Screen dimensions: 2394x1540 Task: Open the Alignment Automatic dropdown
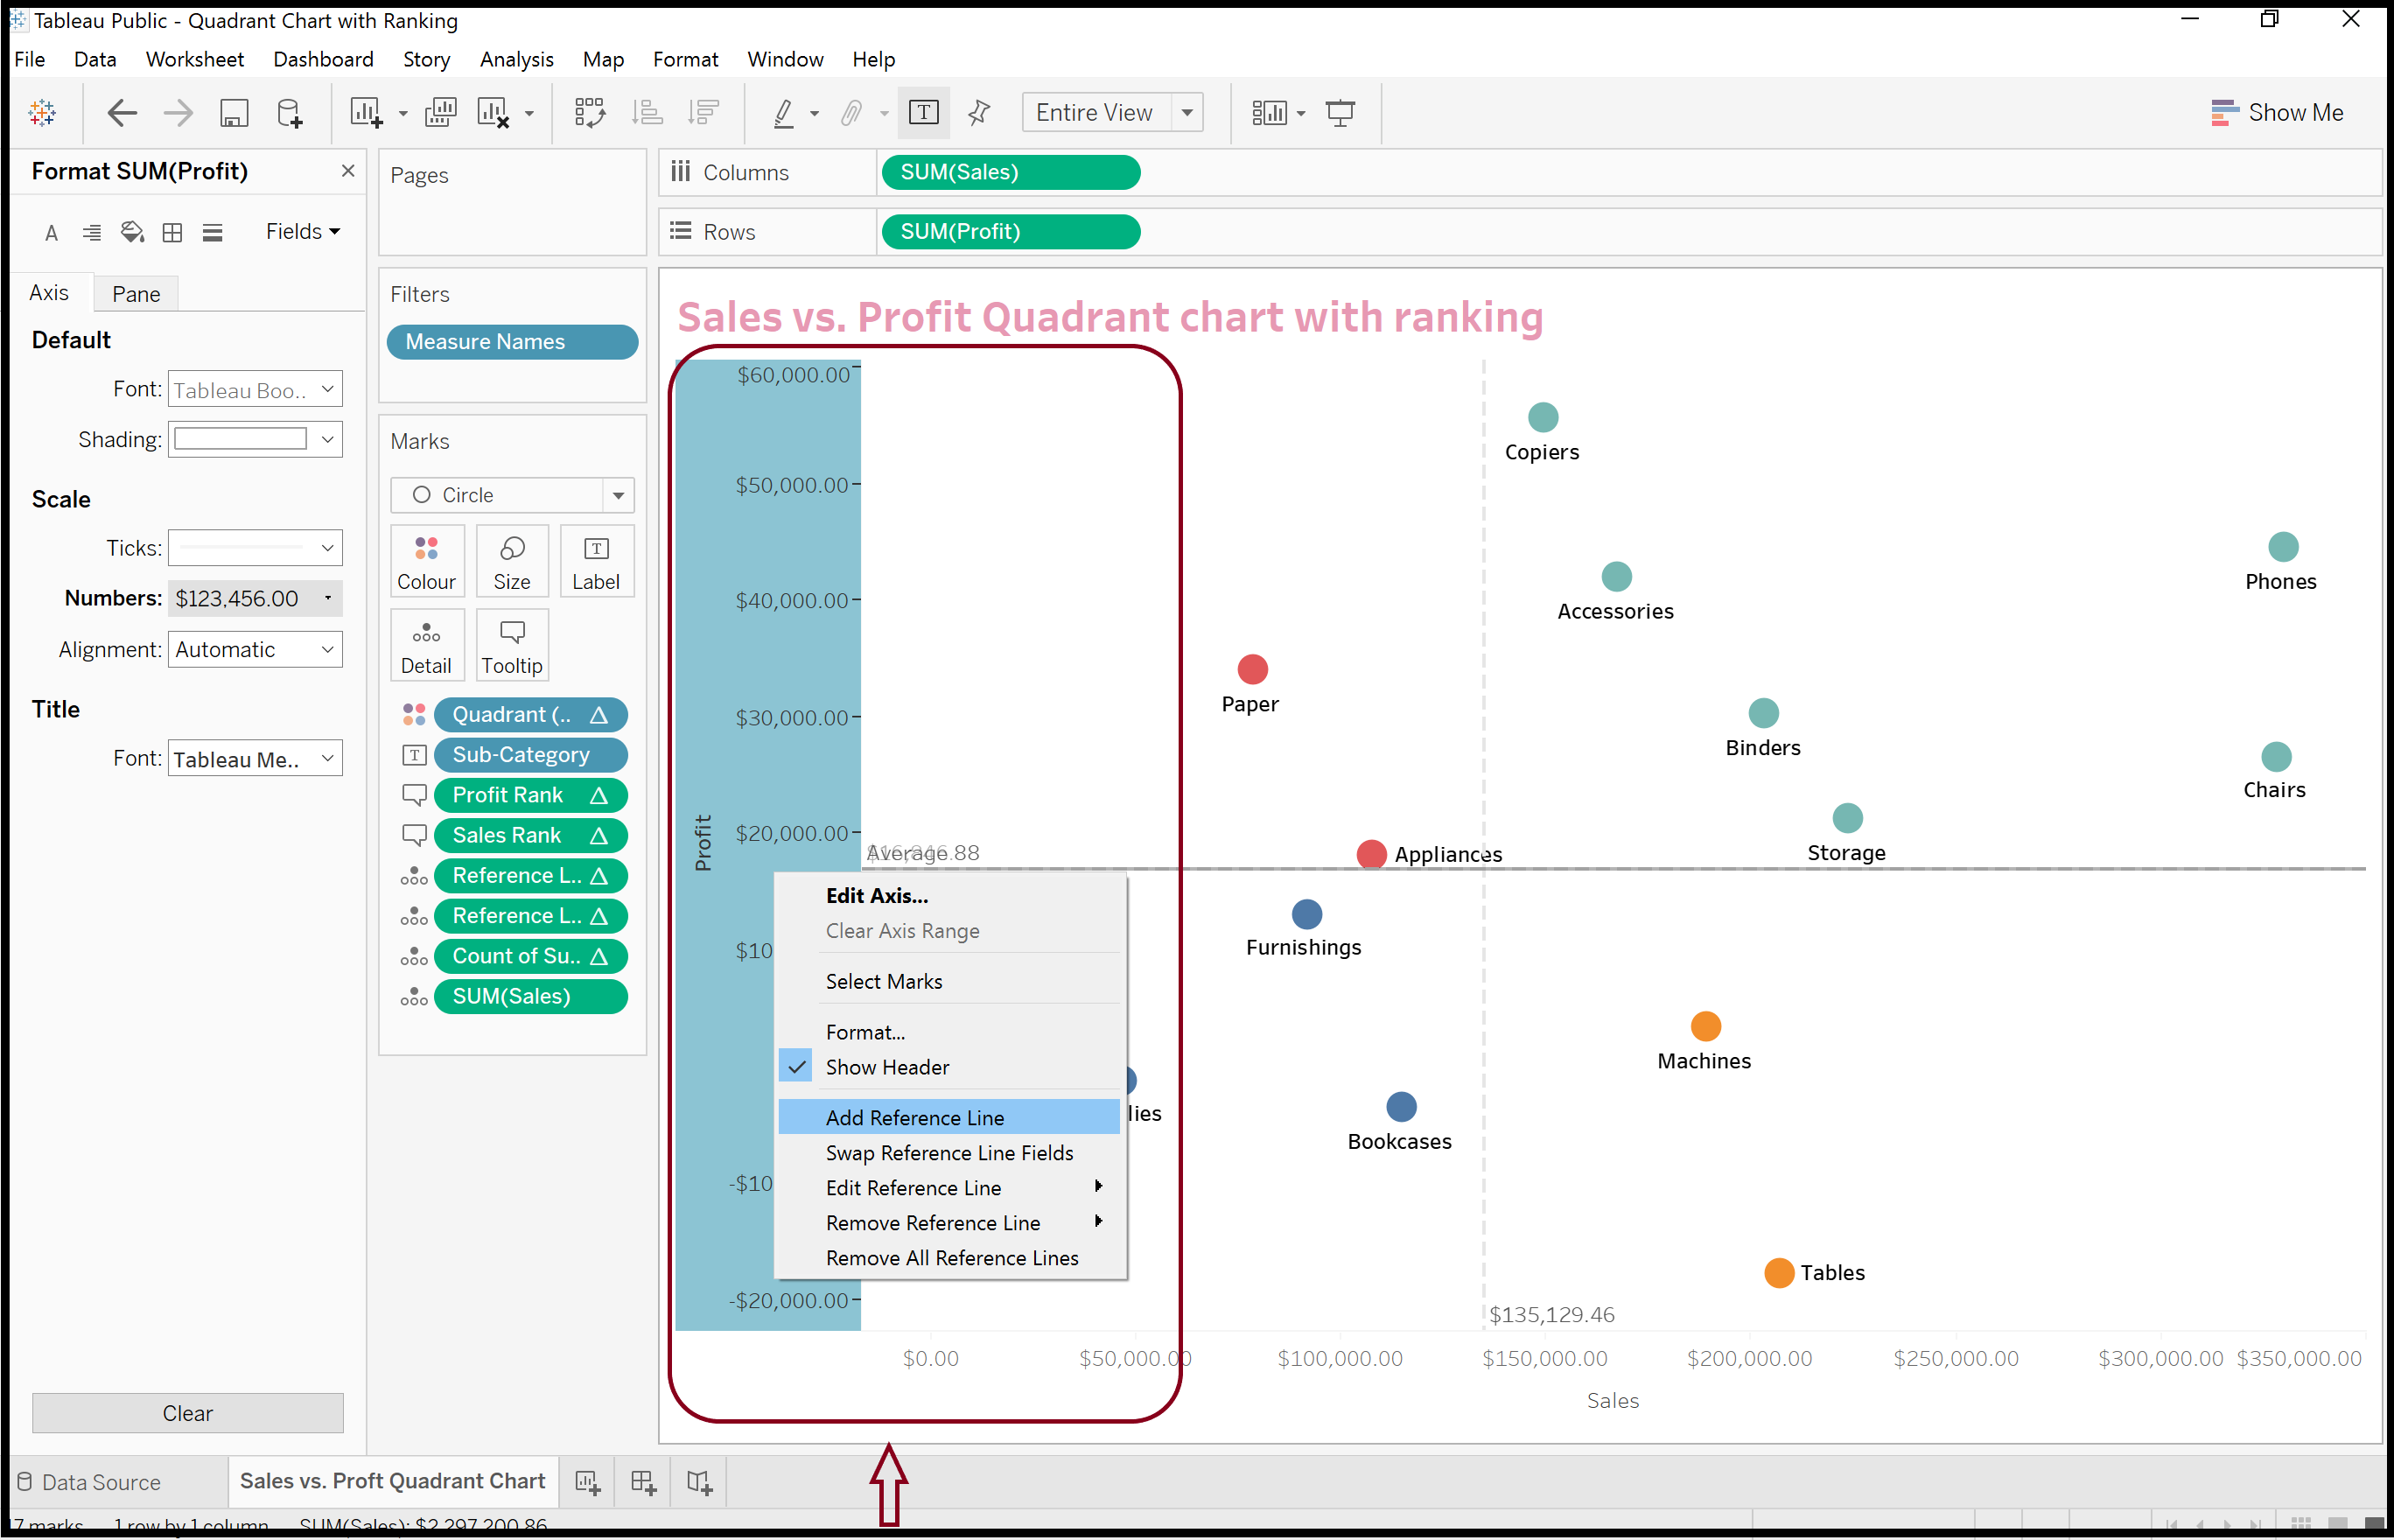[x=255, y=650]
